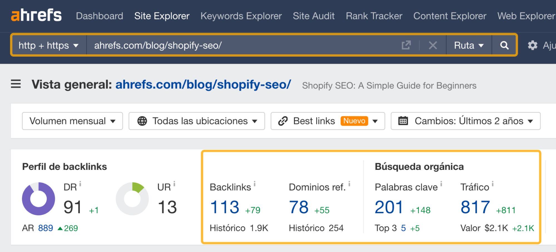Switch to Keywords Explorer

[x=241, y=16]
